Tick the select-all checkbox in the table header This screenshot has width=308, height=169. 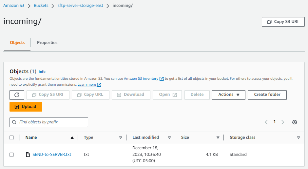coord(11,138)
